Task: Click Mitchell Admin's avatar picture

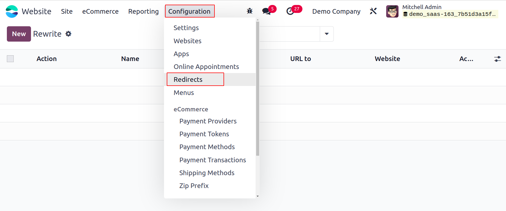Action: [392, 11]
